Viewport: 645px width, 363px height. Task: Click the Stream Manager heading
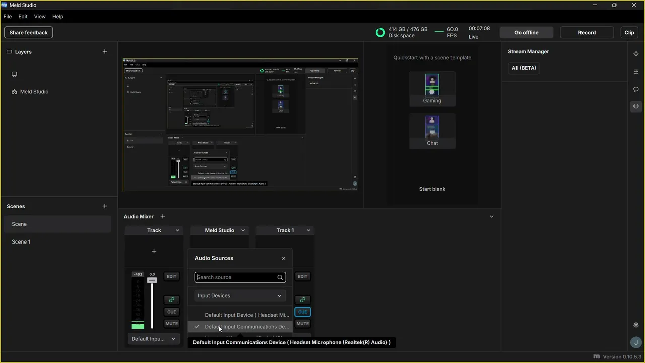click(x=529, y=52)
